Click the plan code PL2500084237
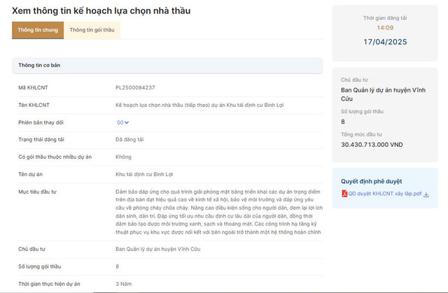 click(135, 87)
